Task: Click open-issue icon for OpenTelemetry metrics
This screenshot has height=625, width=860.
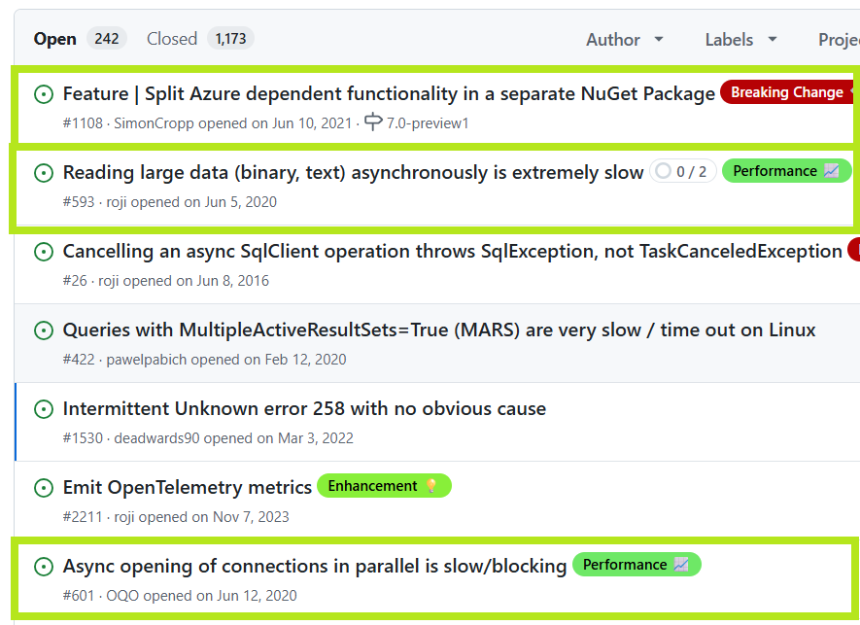Action: pos(44,488)
